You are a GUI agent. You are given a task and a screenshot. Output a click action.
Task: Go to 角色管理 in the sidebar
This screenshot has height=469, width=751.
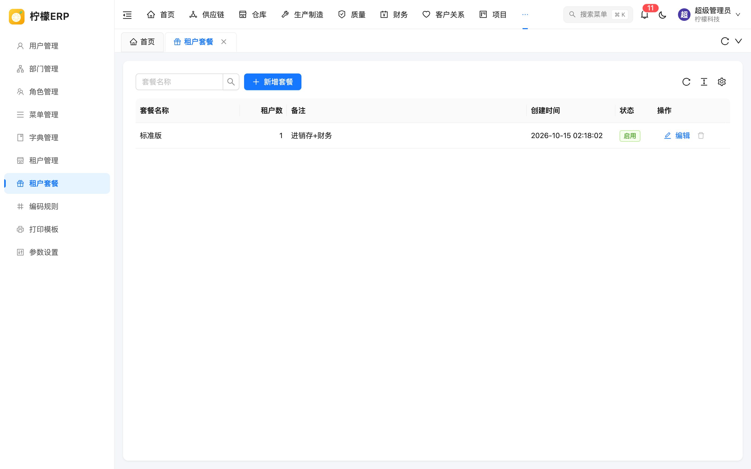point(57,92)
